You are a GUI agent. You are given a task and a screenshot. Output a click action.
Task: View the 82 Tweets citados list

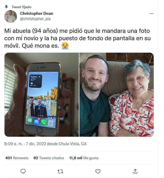[x=49, y=158]
